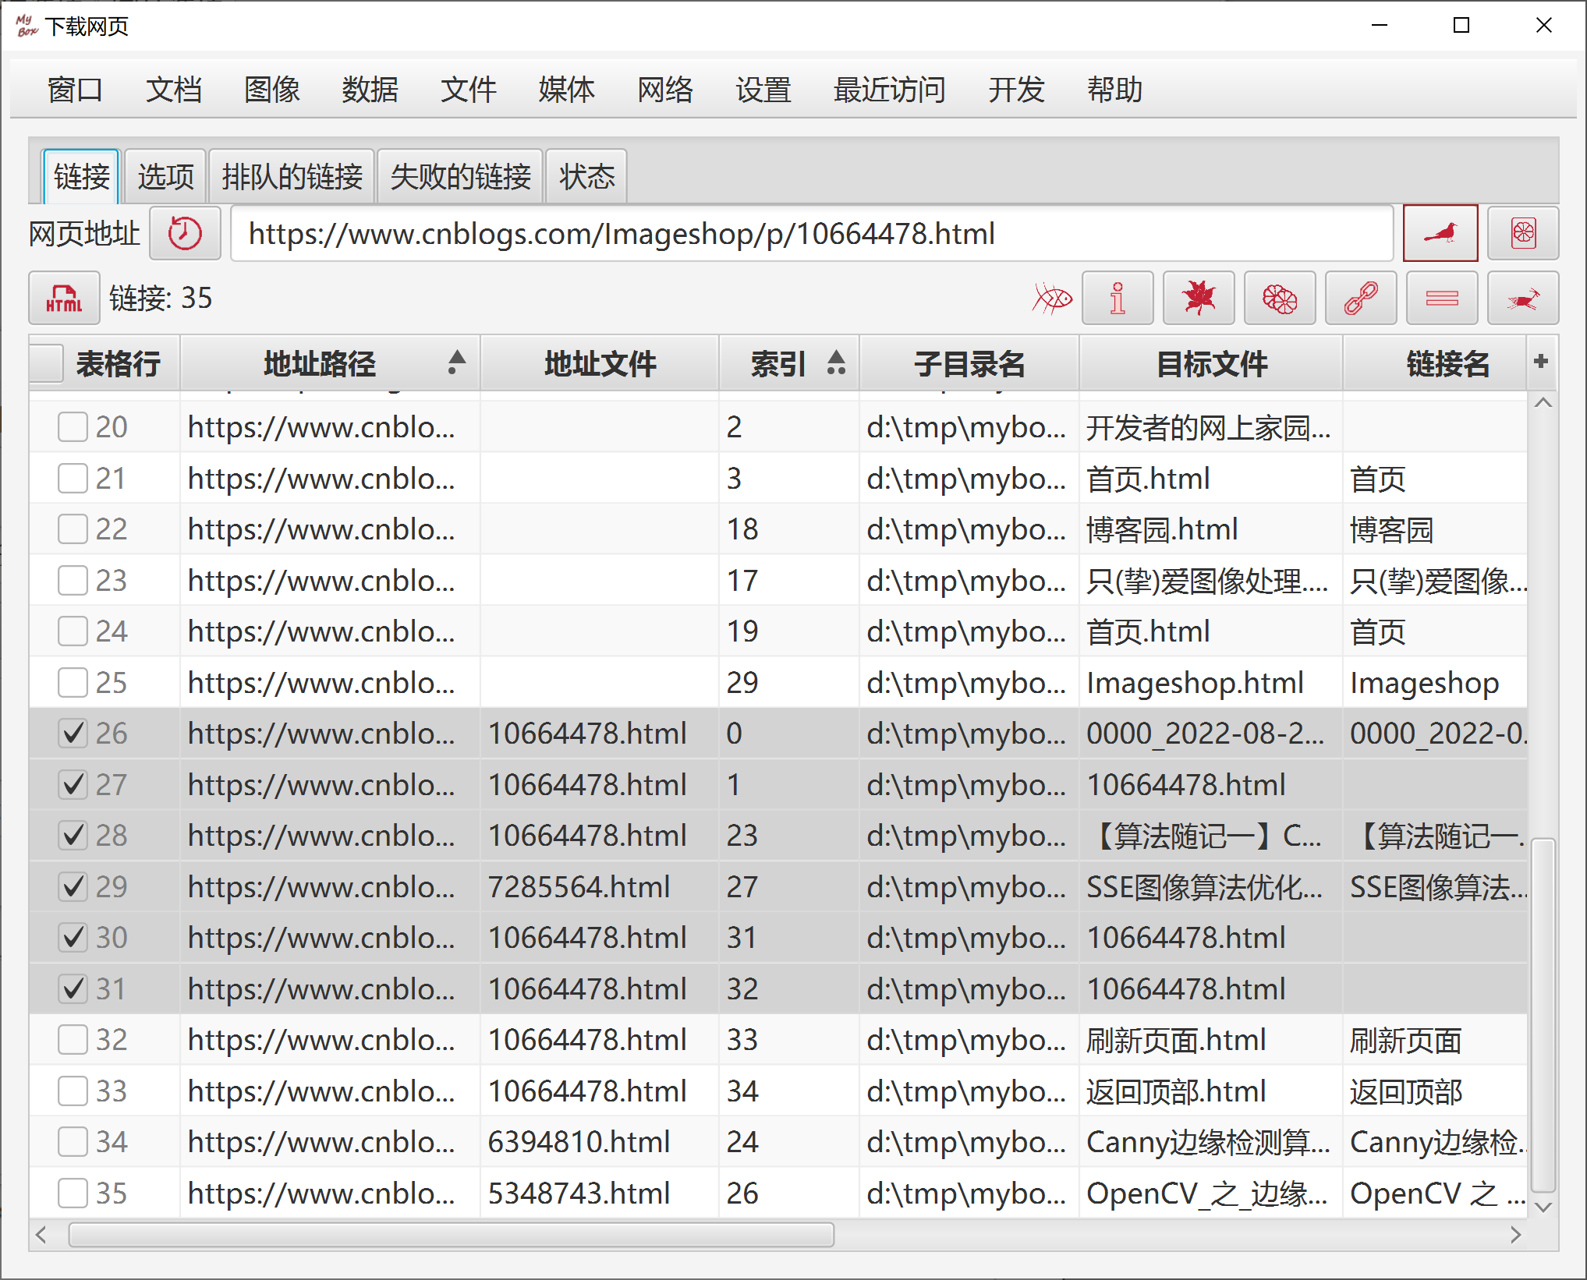Click the 表格行 column header
Viewport: 1587px width, 1280px height.
(119, 363)
